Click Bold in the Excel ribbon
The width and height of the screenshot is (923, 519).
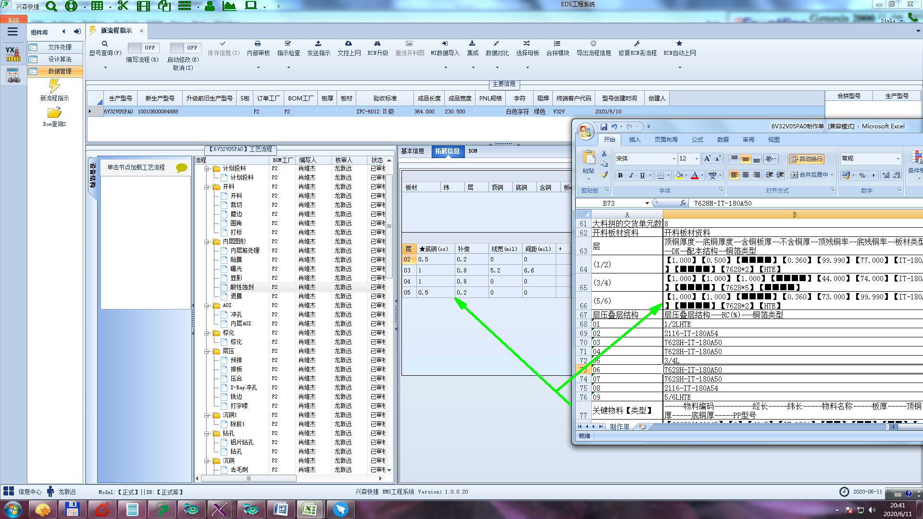(620, 175)
